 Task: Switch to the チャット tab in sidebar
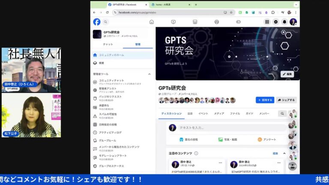[108, 44]
